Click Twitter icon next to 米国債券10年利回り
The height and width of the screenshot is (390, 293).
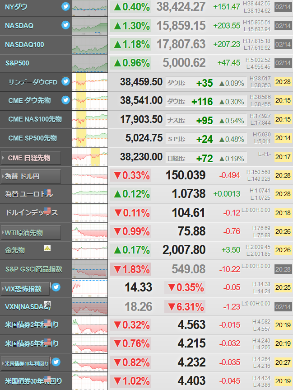tap(56, 362)
